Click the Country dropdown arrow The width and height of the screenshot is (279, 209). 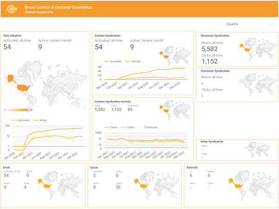click(272, 24)
